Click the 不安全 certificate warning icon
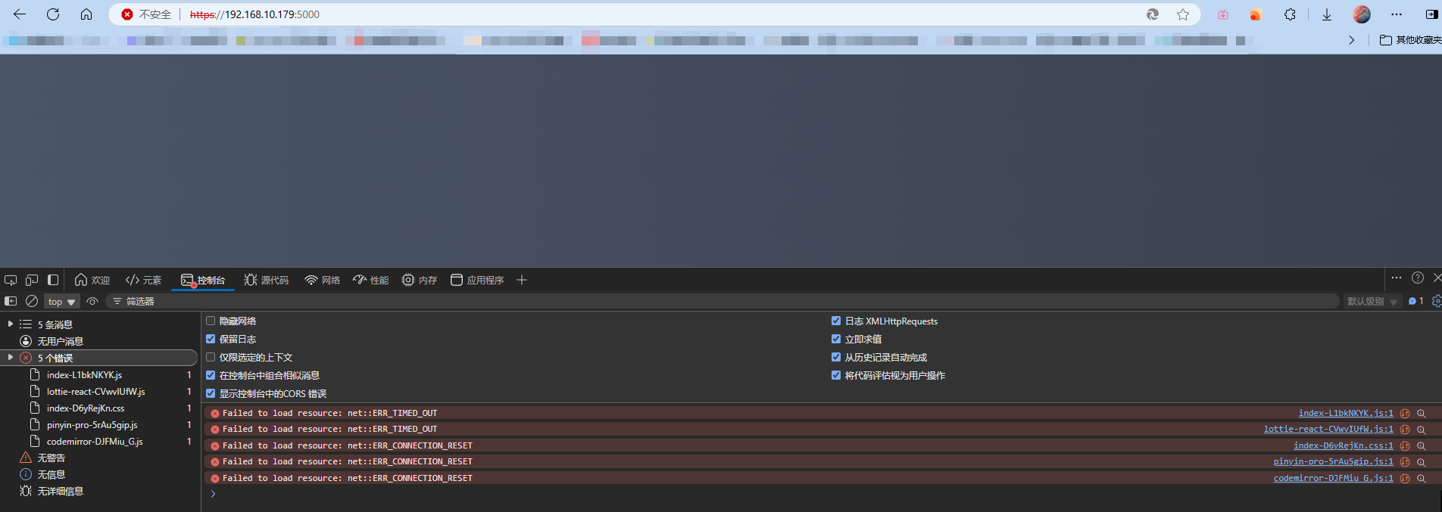This screenshot has height=512, width=1442. coord(127,14)
